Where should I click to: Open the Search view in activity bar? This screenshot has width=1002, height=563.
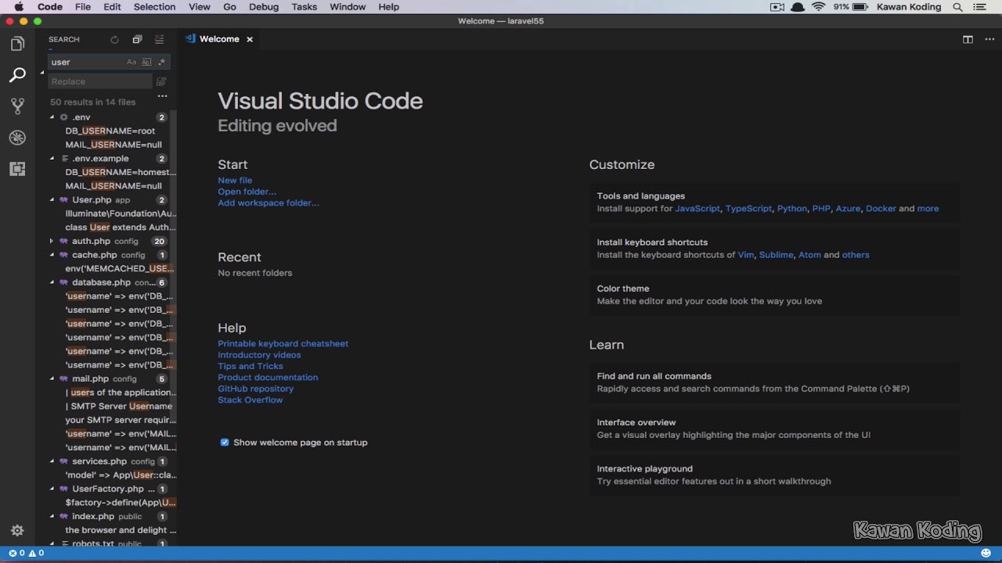tap(17, 75)
